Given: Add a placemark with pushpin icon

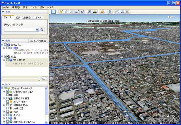Looking at the screenshot, I should [61, 12].
